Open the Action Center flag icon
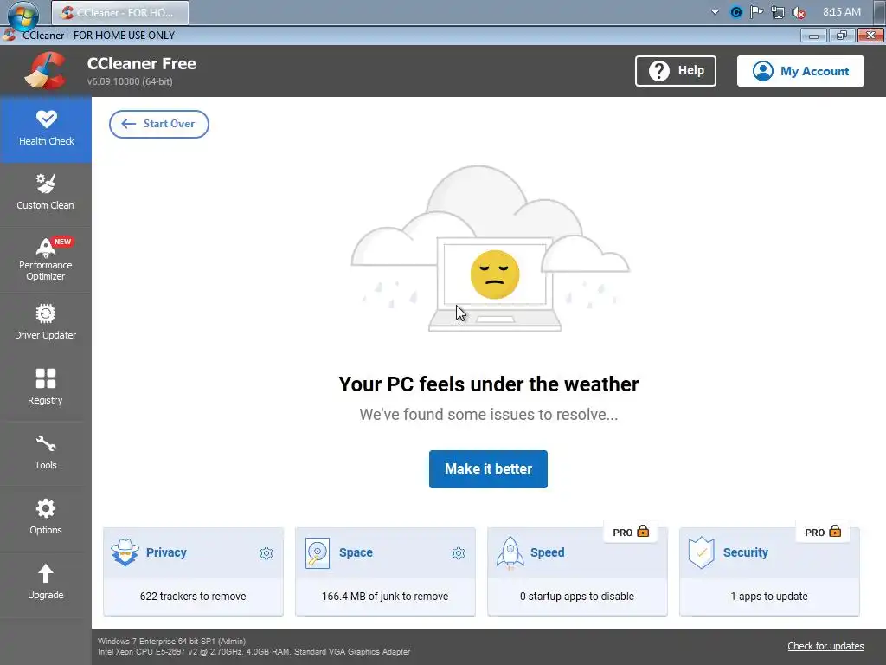The image size is (886, 665). coord(756,12)
